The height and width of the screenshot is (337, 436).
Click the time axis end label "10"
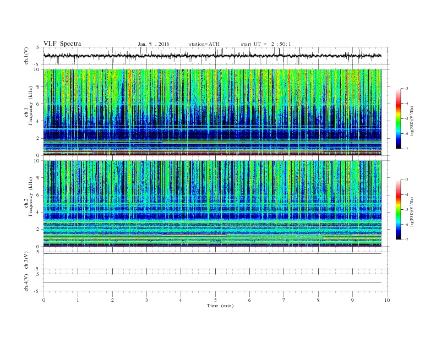coord(387,300)
